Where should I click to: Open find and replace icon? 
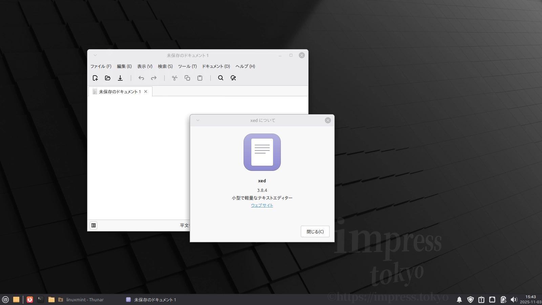[x=233, y=78]
